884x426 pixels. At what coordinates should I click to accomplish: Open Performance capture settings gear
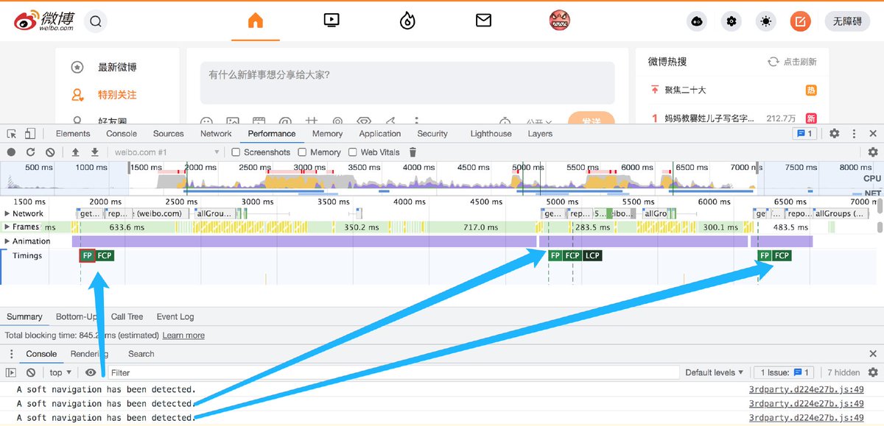pyautogui.click(x=873, y=152)
